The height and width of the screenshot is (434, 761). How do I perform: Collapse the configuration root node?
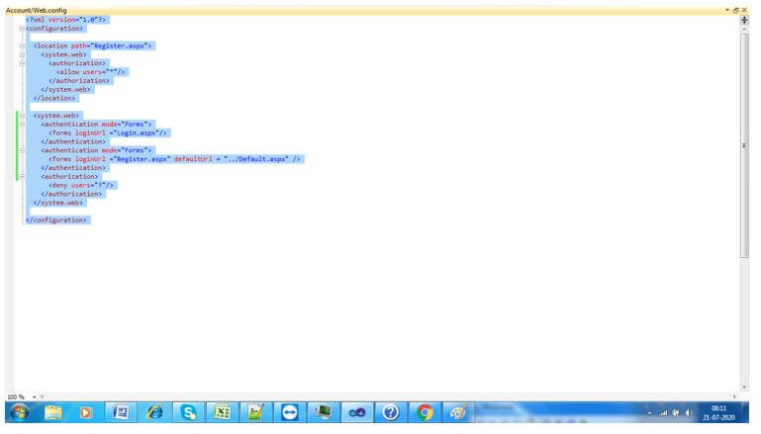[22, 29]
